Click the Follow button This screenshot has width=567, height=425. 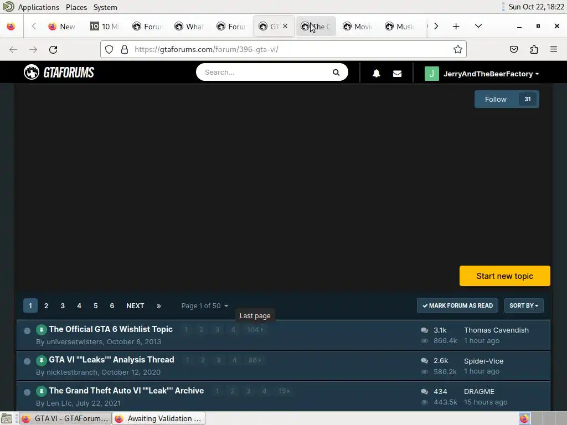pos(507,100)
